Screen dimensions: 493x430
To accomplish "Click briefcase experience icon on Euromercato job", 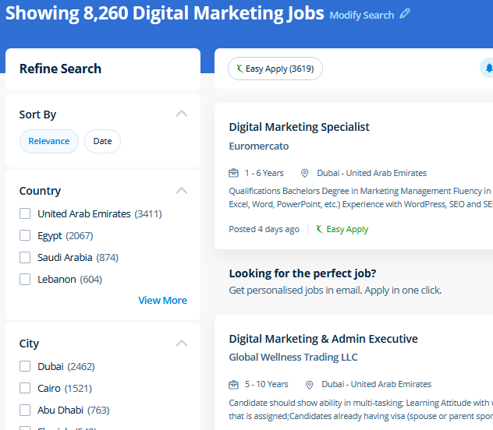I will 233,173.
